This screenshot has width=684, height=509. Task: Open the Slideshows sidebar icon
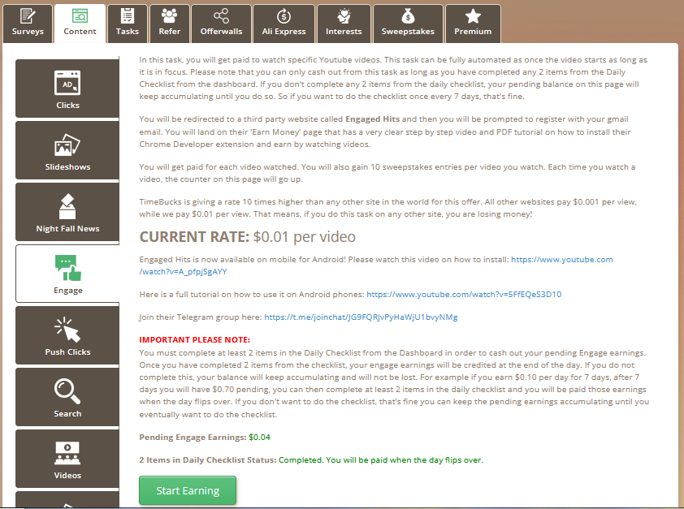[67, 145]
